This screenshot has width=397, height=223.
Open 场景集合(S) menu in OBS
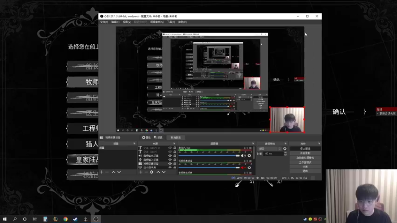point(157,22)
